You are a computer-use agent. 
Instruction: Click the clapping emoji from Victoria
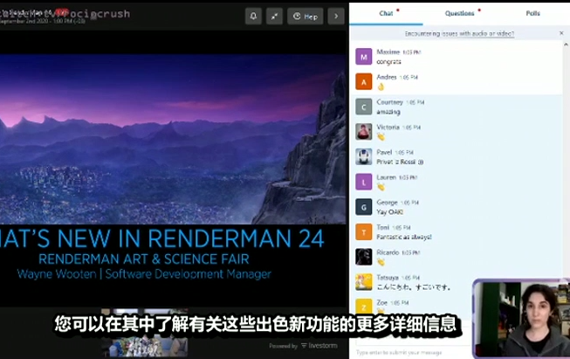click(381, 137)
